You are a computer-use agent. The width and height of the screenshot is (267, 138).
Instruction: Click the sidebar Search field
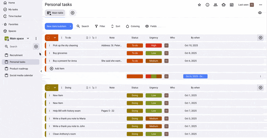(x=18, y=46)
